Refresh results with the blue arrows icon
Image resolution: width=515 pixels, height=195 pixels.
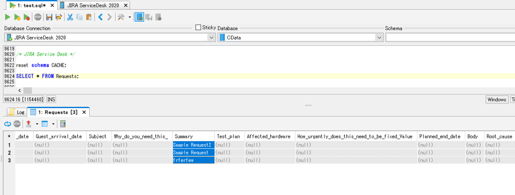(x=8, y=124)
